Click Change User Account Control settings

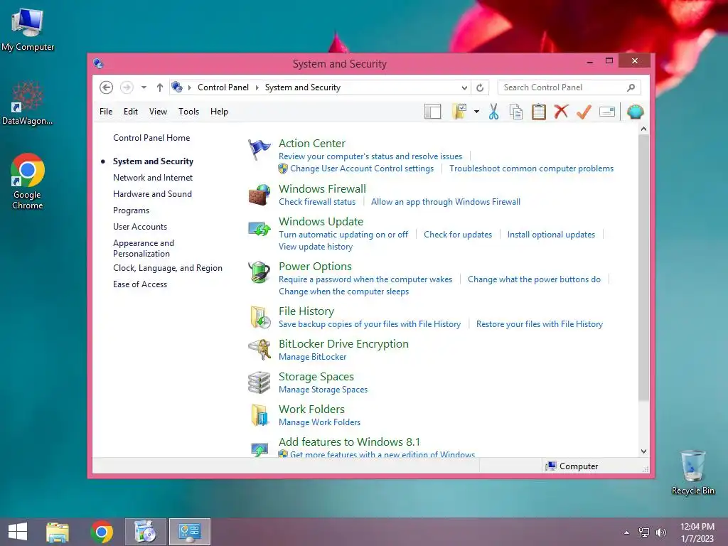(x=362, y=168)
